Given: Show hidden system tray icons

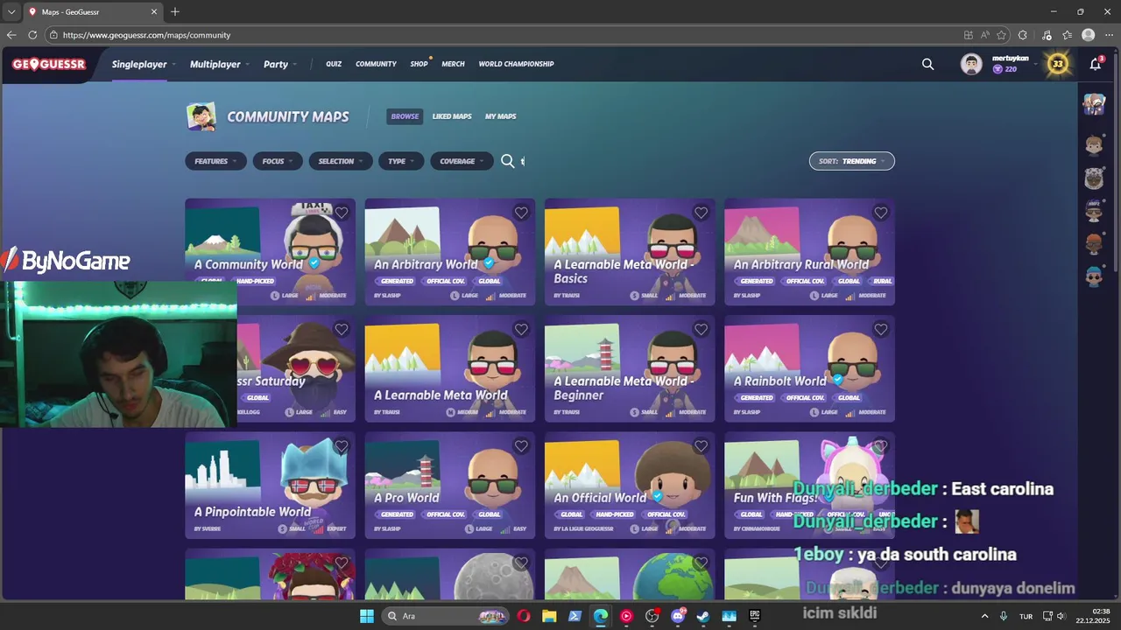Looking at the screenshot, I should tap(984, 616).
